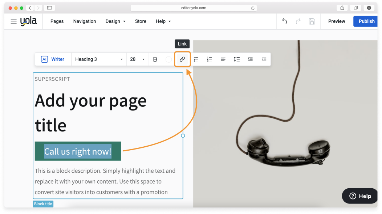Increase text indent
The height and width of the screenshot is (214, 382).
[x=250, y=59]
